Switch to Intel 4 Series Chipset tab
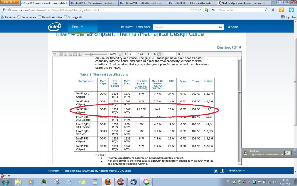Image resolution: width=297 pixels, height=186 pixels. (45, 3)
